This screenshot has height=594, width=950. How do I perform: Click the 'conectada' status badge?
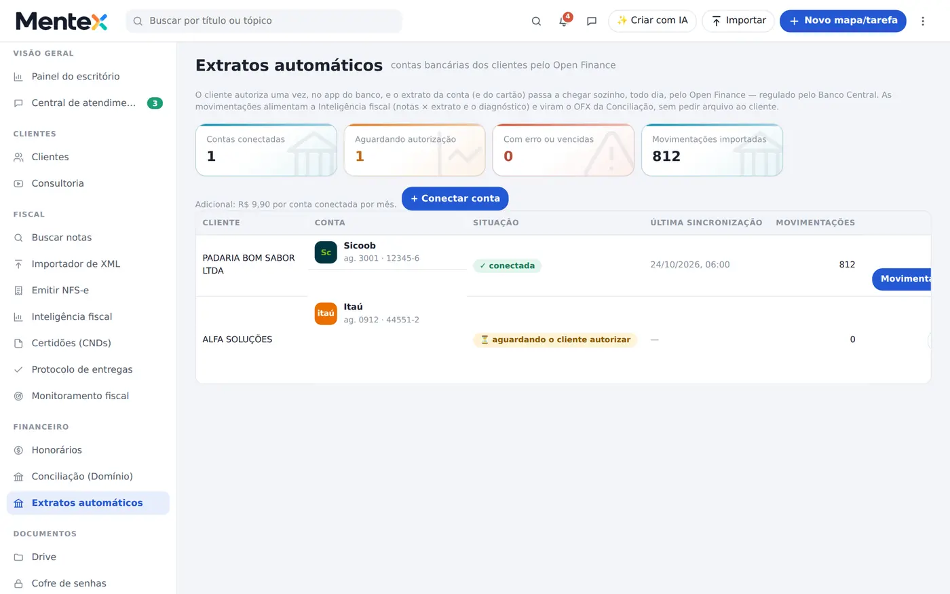click(507, 266)
